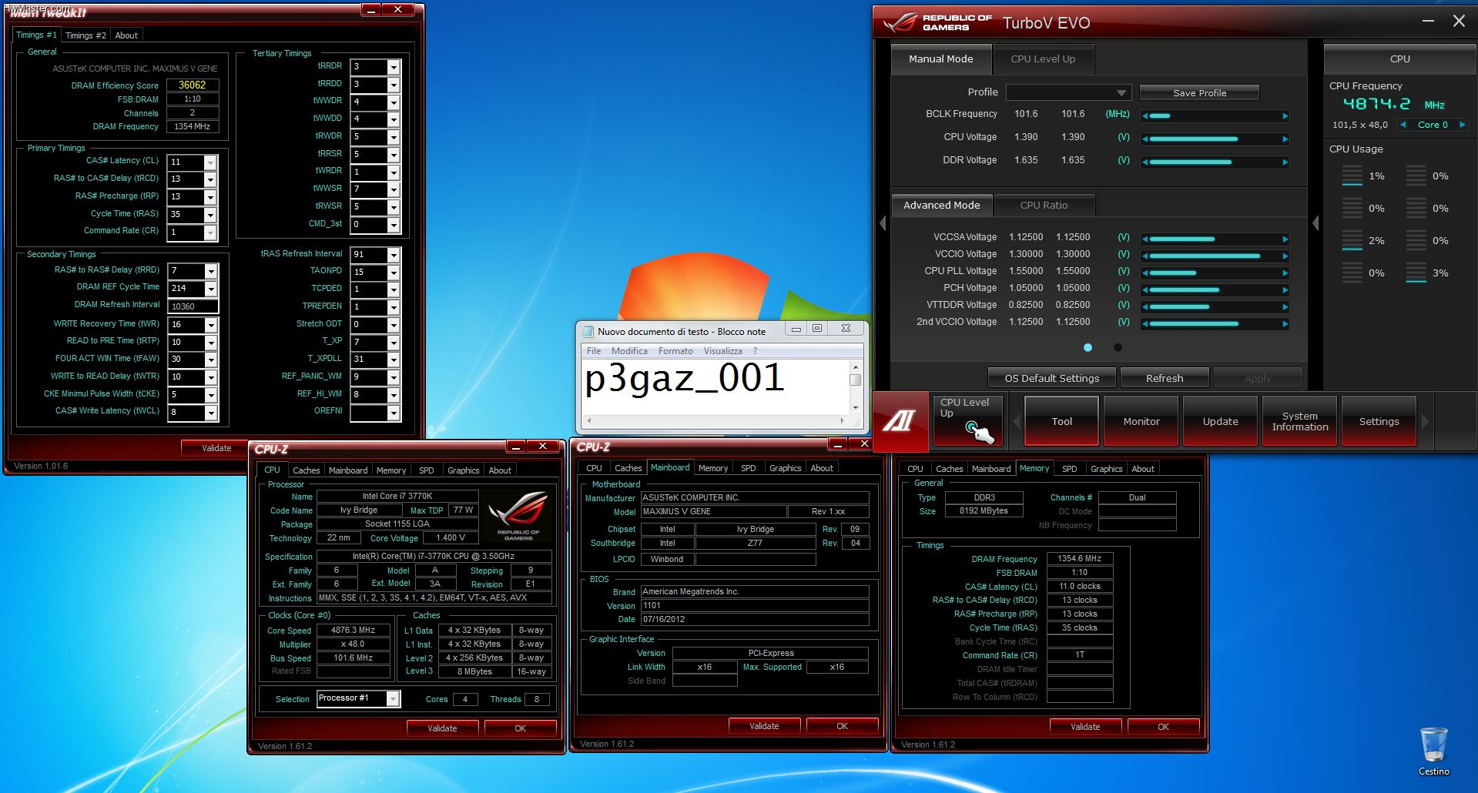
Task: Click Save Profile in TurboV EVO
Action: tap(1199, 93)
